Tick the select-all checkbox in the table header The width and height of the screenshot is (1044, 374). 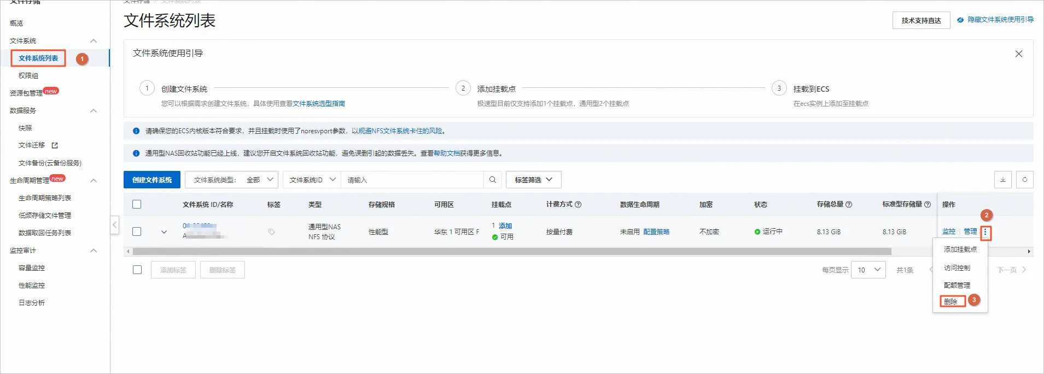pos(137,204)
